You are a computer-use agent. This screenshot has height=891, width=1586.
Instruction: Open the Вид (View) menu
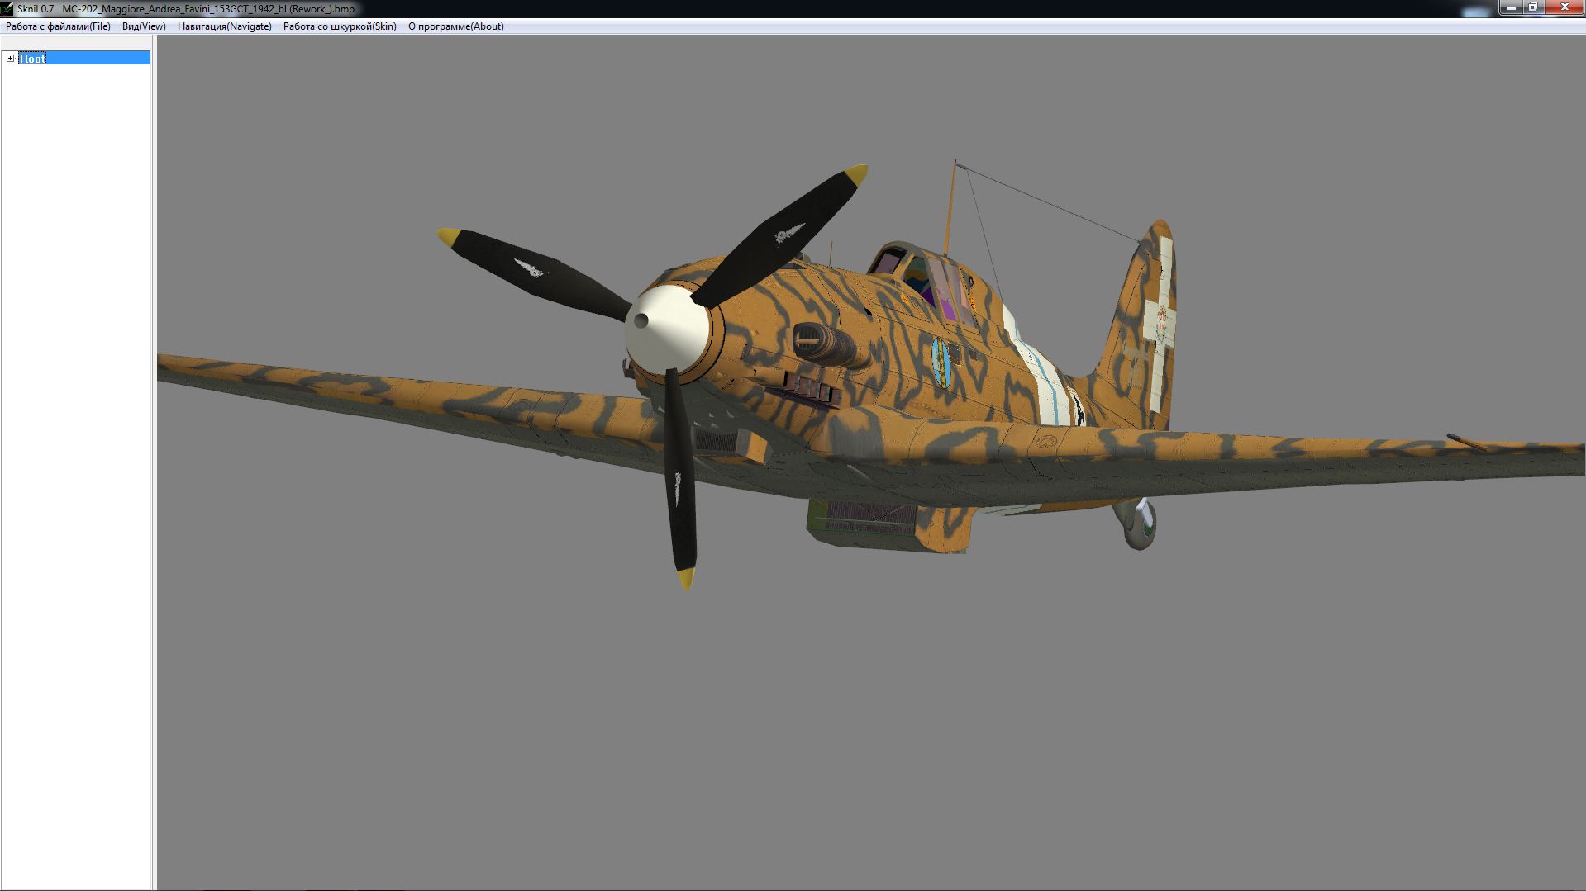coord(144,26)
